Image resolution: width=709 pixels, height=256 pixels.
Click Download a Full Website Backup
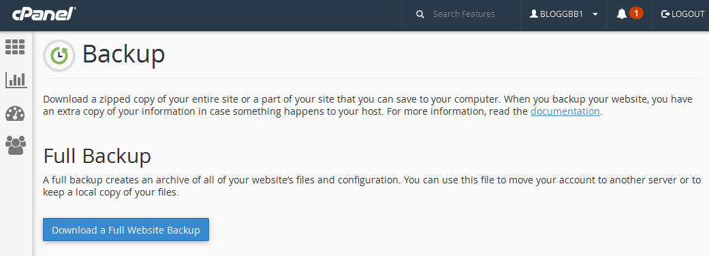126,230
